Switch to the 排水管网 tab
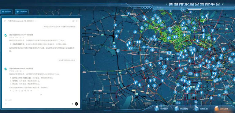The image size is (235, 113). 162,108
